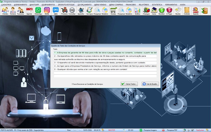Image resolution: width=211 pixels, height=132 pixels.
Task: Open the Caixa icon
Action: pyautogui.click(x=154, y=11)
